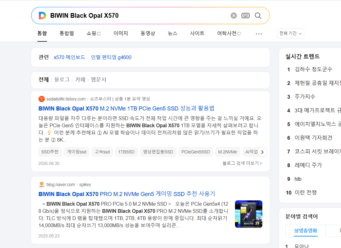Click related search x570 메인보드
The height and width of the screenshot is (248, 341).
click(x=69, y=57)
